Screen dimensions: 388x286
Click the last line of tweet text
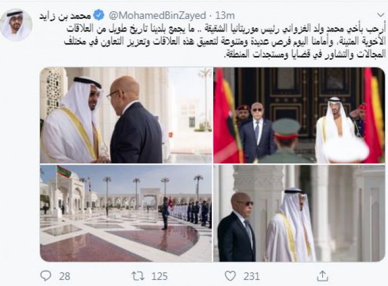[305, 54]
